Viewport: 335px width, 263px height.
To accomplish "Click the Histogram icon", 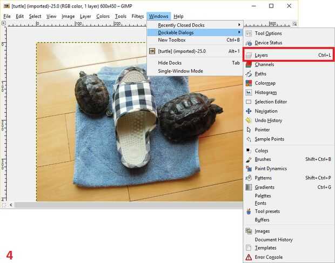I will 249,92.
